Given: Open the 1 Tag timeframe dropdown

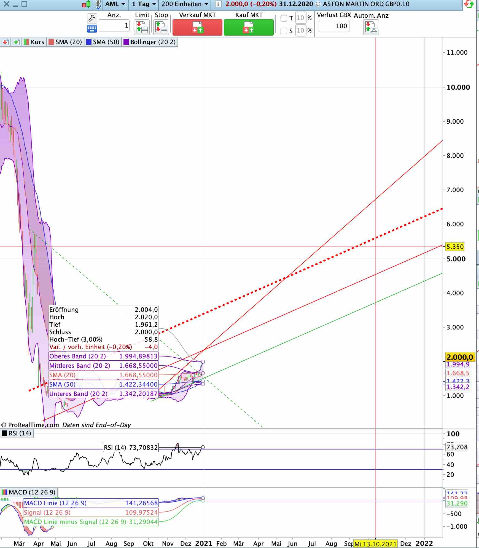Looking at the screenshot, I should pos(144,4).
